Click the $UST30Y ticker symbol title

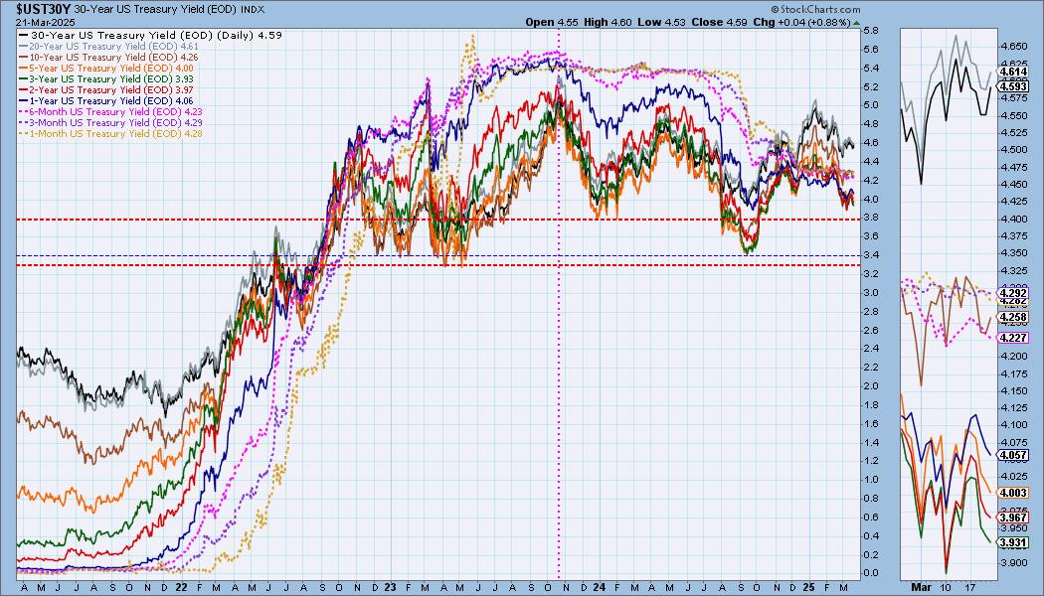tap(44, 9)
